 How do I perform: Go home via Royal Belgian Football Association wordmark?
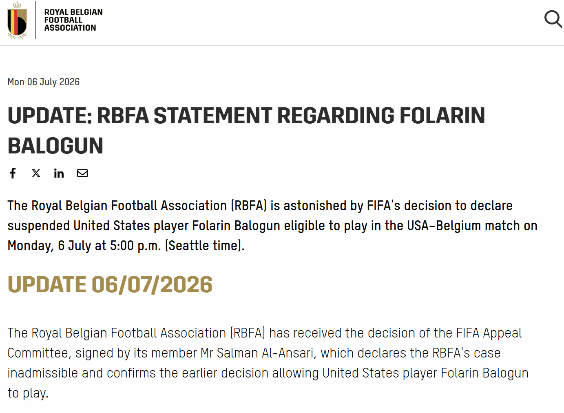[73, 20]
